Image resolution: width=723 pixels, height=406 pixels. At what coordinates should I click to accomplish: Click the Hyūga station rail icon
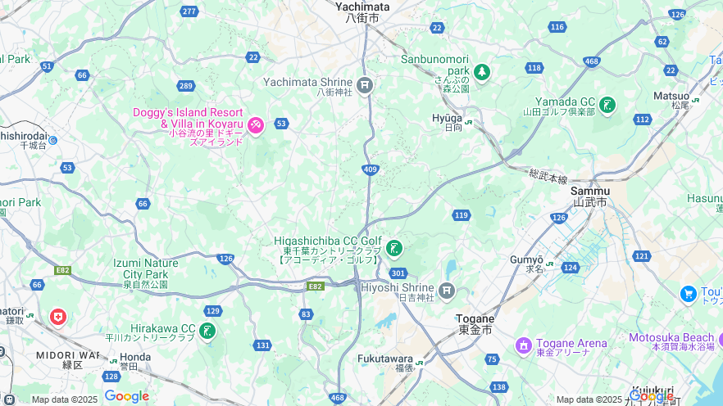point(469,123)
